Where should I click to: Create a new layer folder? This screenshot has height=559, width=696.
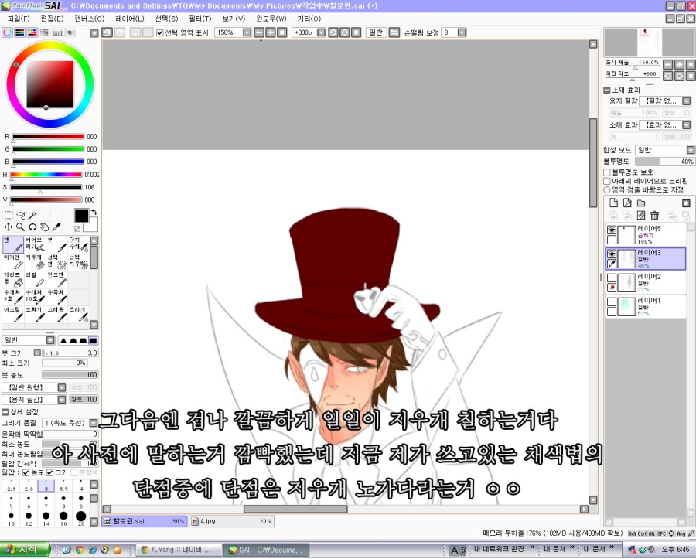(x=640, y=203)
